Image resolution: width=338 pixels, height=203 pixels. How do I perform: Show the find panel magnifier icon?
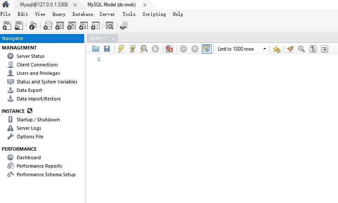301,49
